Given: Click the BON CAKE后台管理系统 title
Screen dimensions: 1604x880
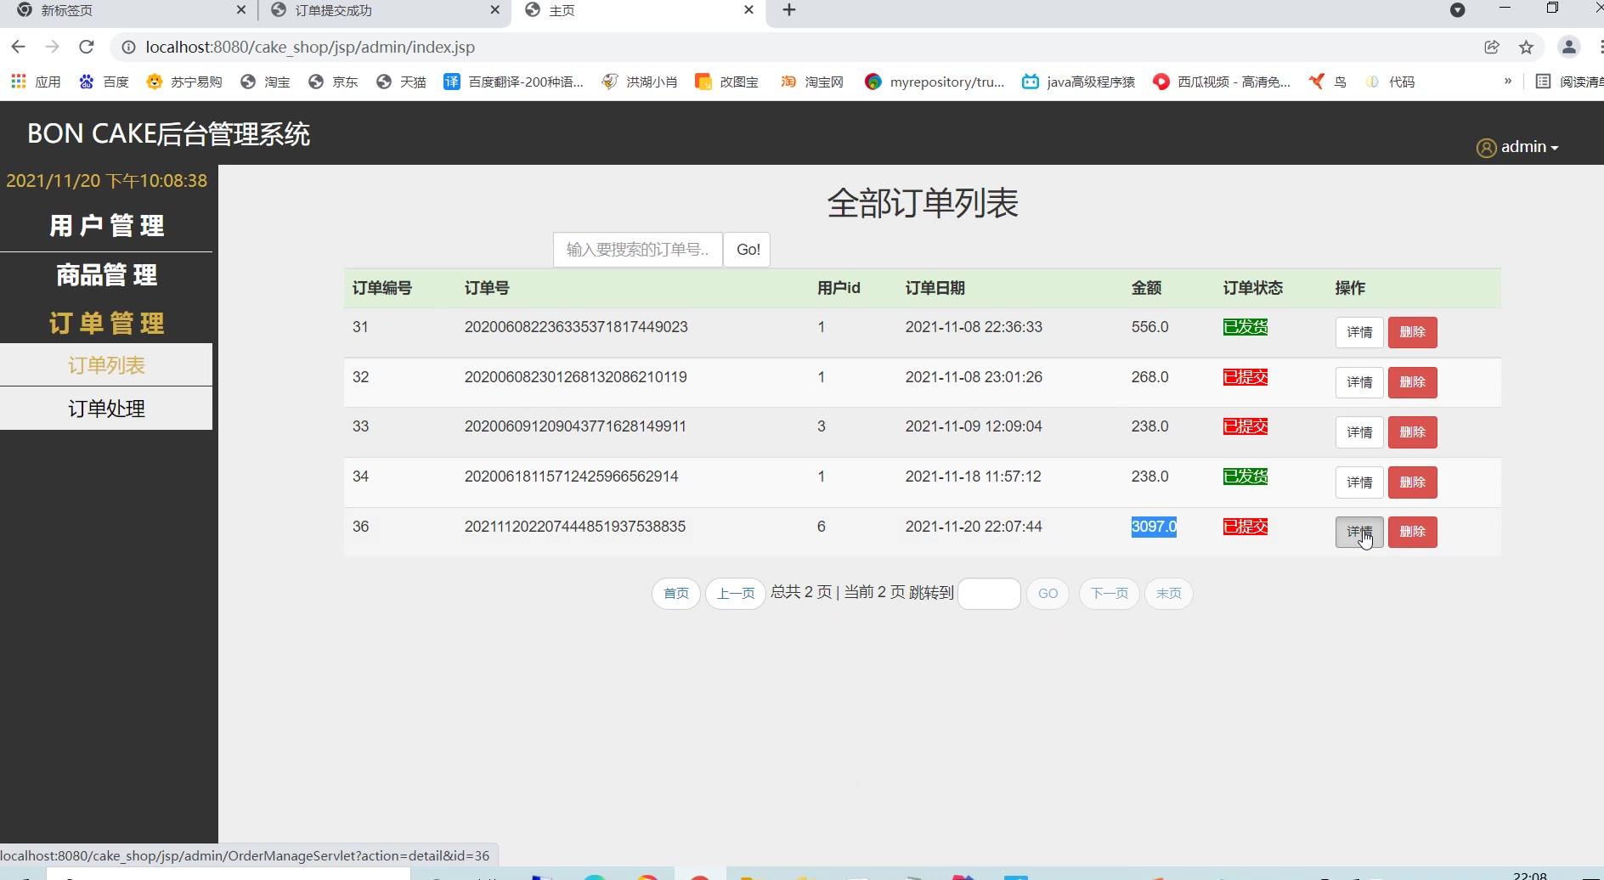Looking at the screenshot, I should point(169,134).
